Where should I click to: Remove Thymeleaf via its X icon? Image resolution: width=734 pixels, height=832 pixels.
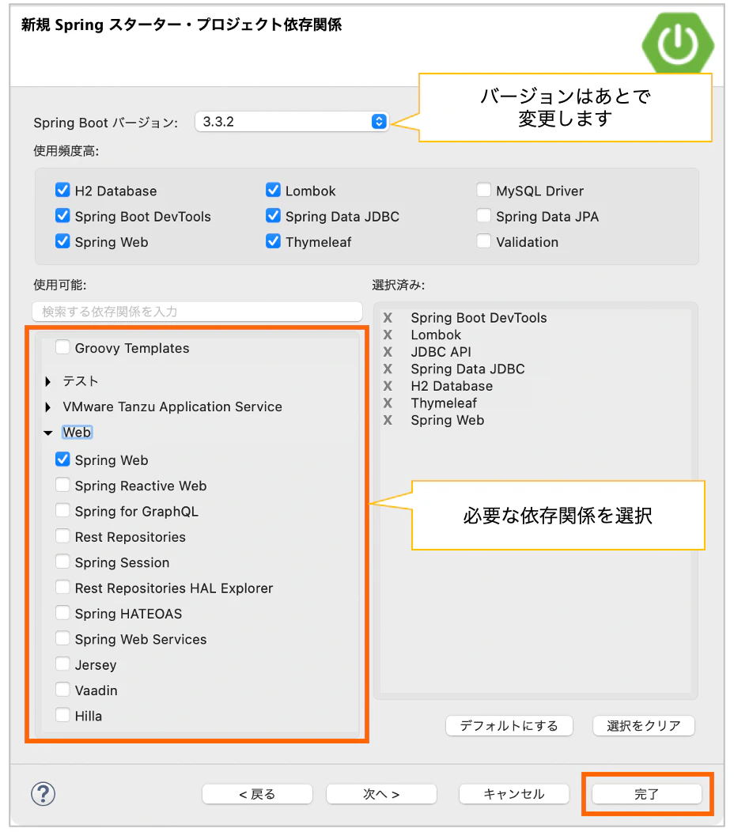click(x=387, y=403)
